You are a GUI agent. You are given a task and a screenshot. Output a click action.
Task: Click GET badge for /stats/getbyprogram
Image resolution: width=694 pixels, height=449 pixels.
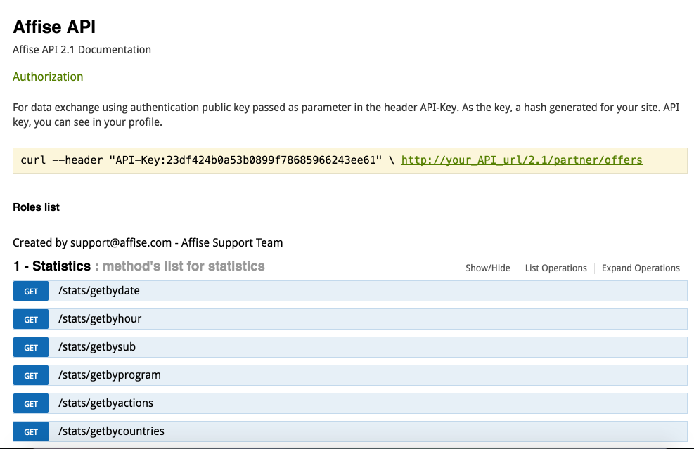(30, 375)
